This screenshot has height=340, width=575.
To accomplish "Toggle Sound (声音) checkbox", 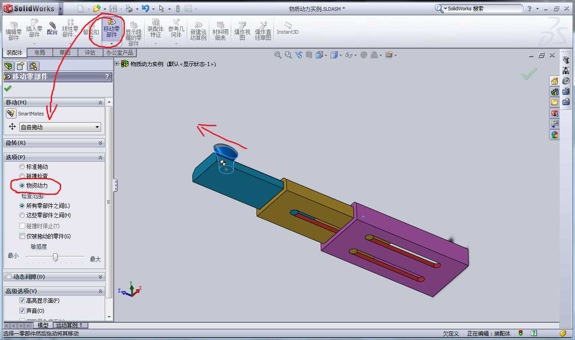I will click(22, 311).
